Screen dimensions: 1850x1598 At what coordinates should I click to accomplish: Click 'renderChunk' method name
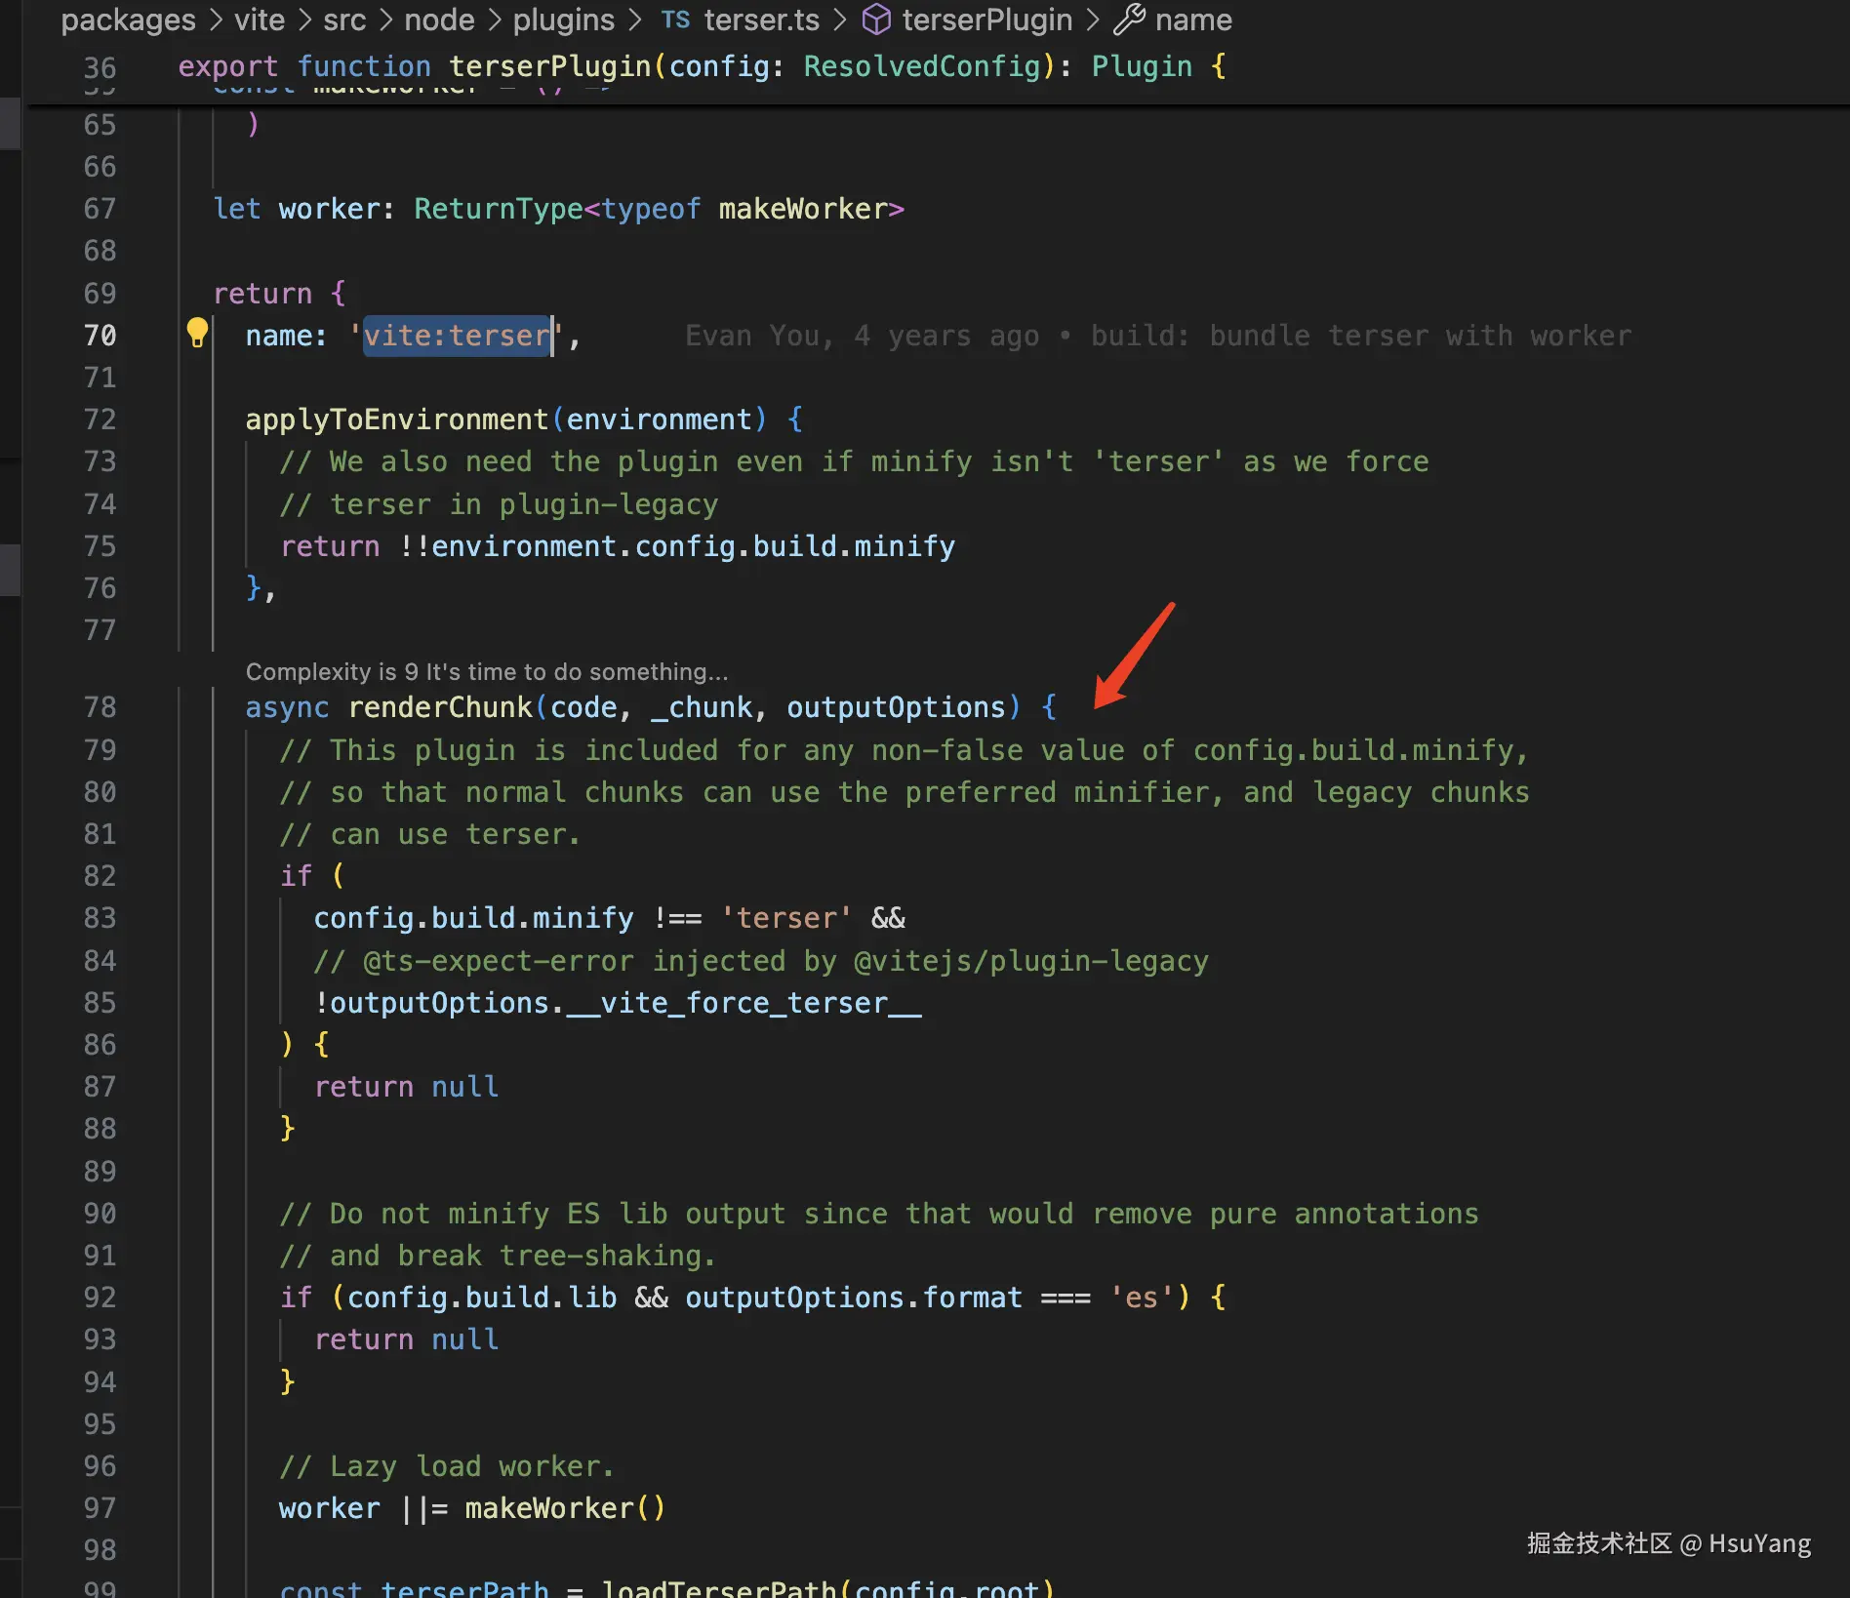tap(440, 707)
